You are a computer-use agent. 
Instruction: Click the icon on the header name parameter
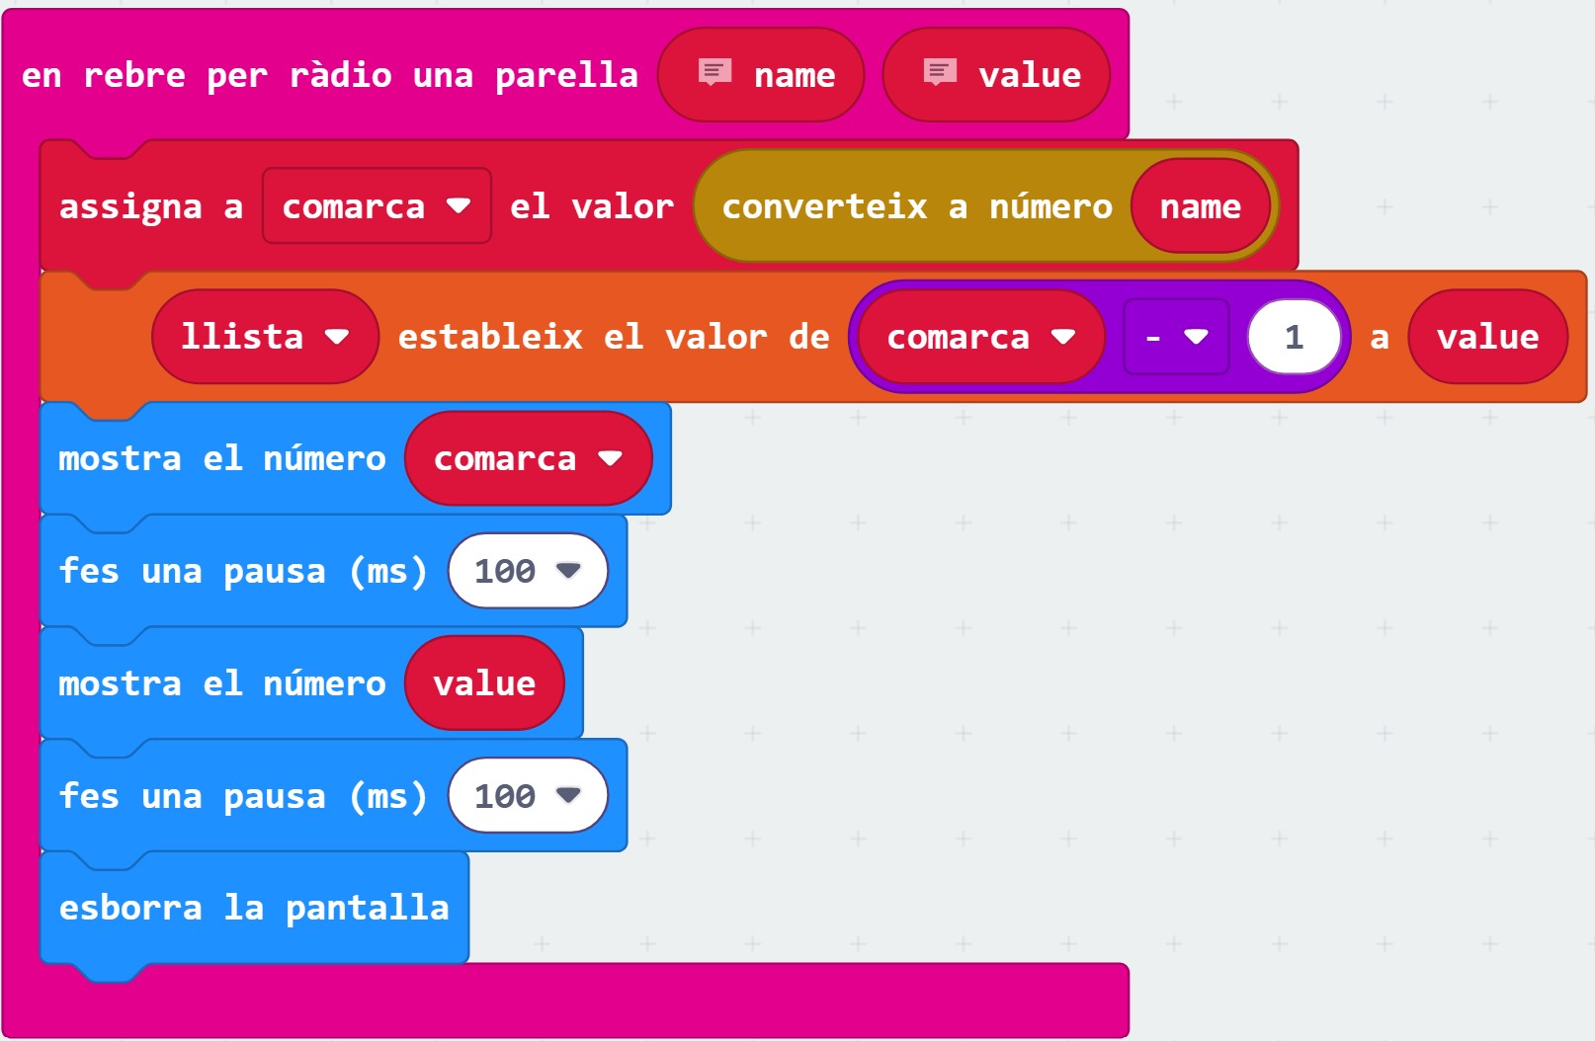pos(714,73)
